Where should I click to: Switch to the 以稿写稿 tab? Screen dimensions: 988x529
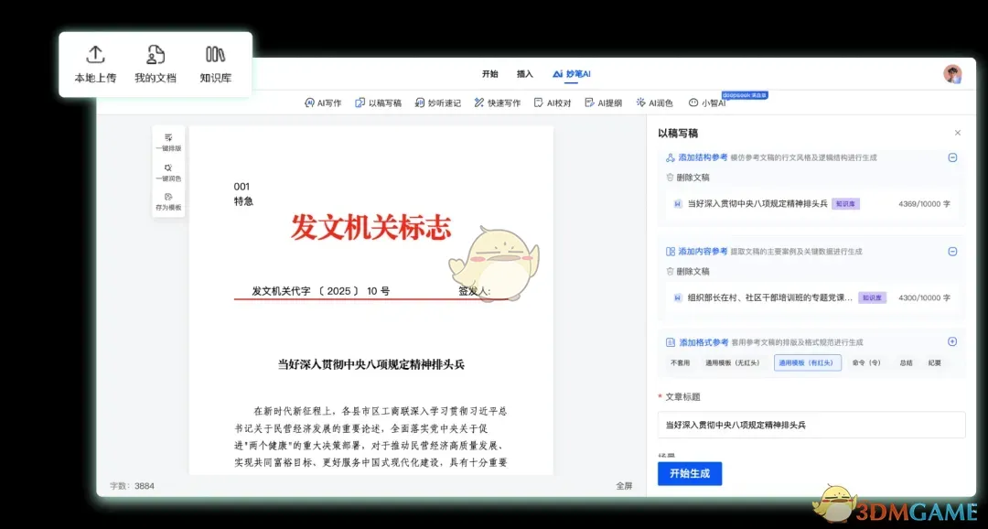pos(379,103)
